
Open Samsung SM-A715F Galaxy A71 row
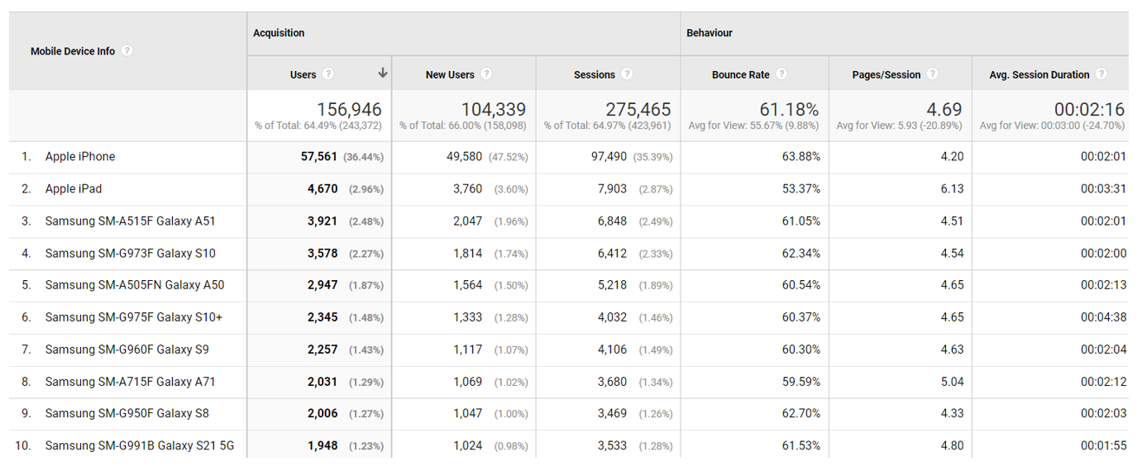[130, 381]
